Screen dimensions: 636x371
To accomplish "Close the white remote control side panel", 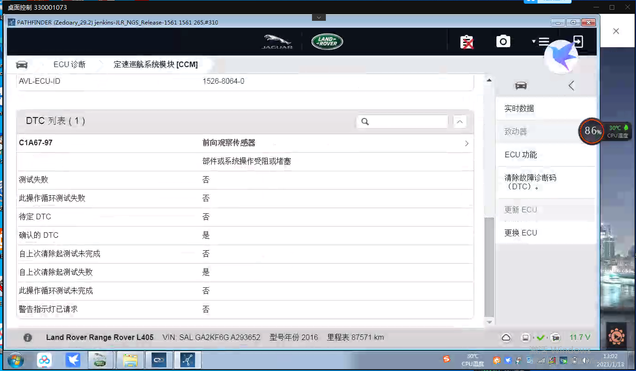I will click(616, 31).
